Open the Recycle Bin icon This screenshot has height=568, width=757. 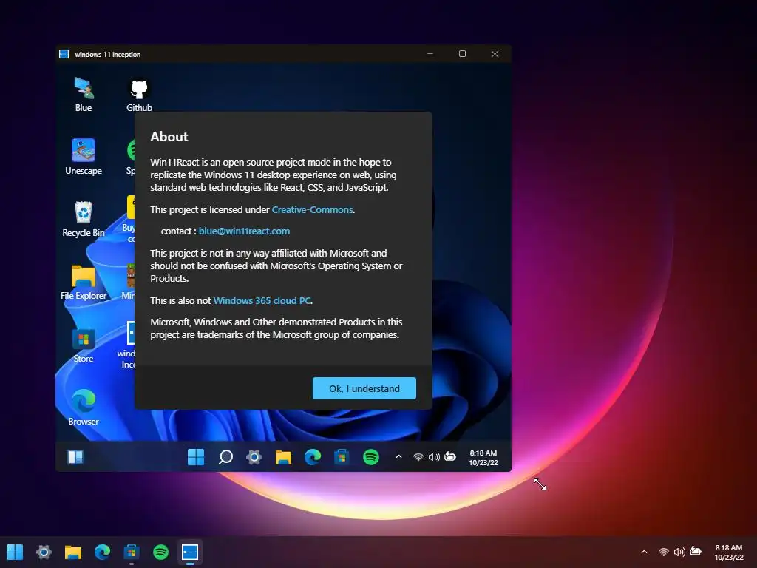84,219
